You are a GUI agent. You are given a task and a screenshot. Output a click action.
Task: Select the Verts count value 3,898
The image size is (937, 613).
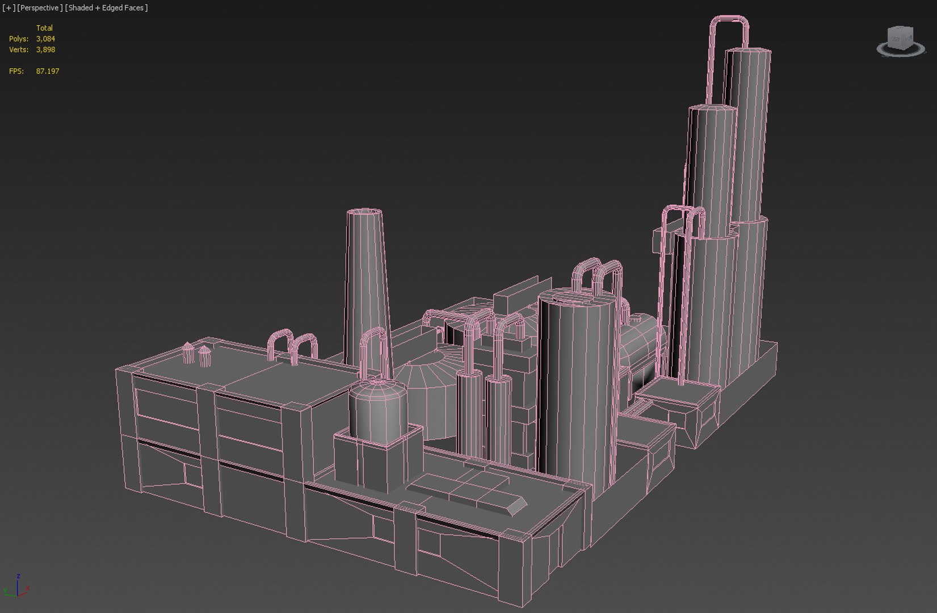[x=46, y=49]
